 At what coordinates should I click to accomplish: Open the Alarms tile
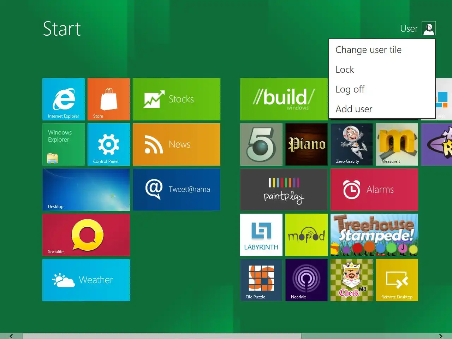pos(374,190)
